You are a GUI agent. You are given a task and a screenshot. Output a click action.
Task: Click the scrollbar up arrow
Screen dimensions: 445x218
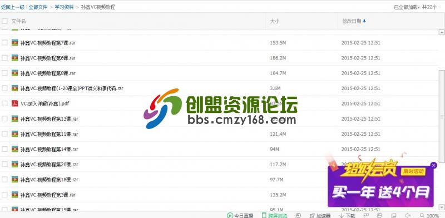[x=442, y=32]
